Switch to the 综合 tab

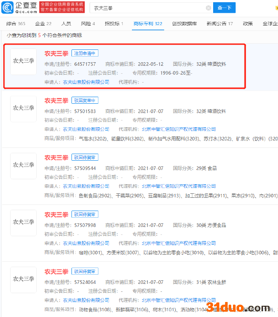[x=15, y=23]
